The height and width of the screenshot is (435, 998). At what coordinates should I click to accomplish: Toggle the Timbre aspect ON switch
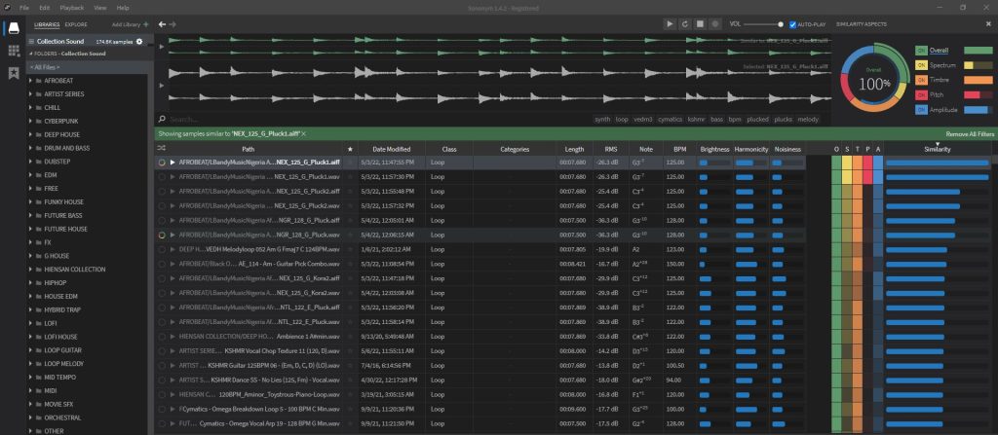[920, 80]
